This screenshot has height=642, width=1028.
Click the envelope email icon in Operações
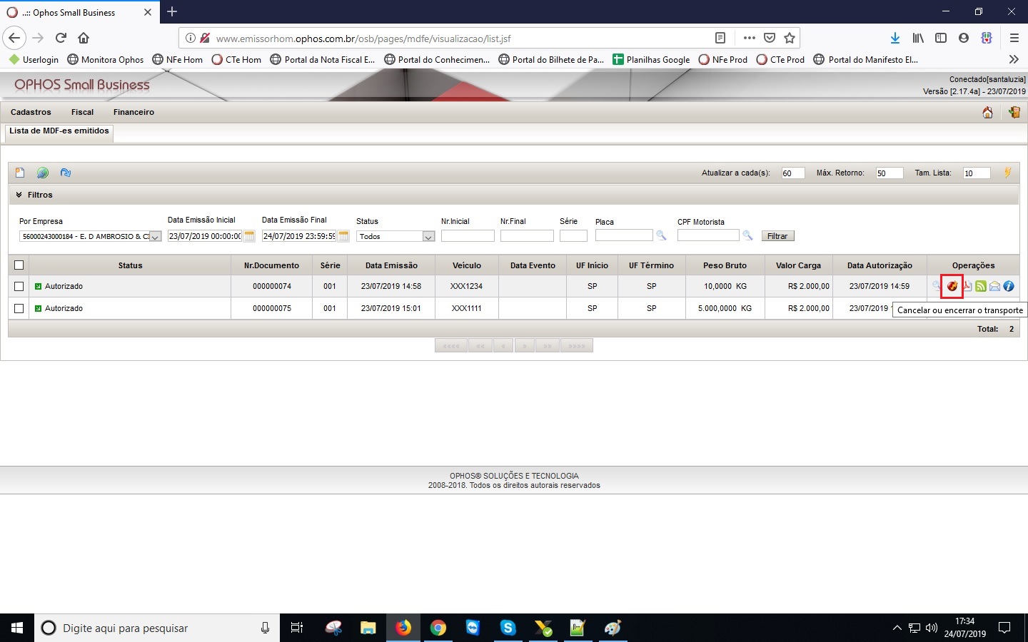[x=994, y=286]
